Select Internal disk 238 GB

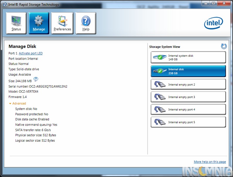point(188,71)
